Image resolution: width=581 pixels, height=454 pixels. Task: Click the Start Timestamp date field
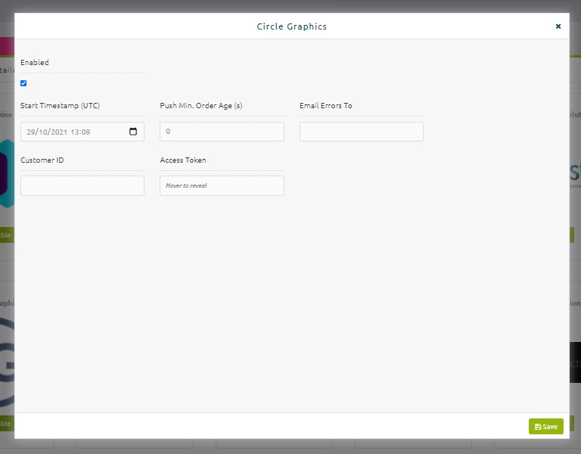coord(82,132)
